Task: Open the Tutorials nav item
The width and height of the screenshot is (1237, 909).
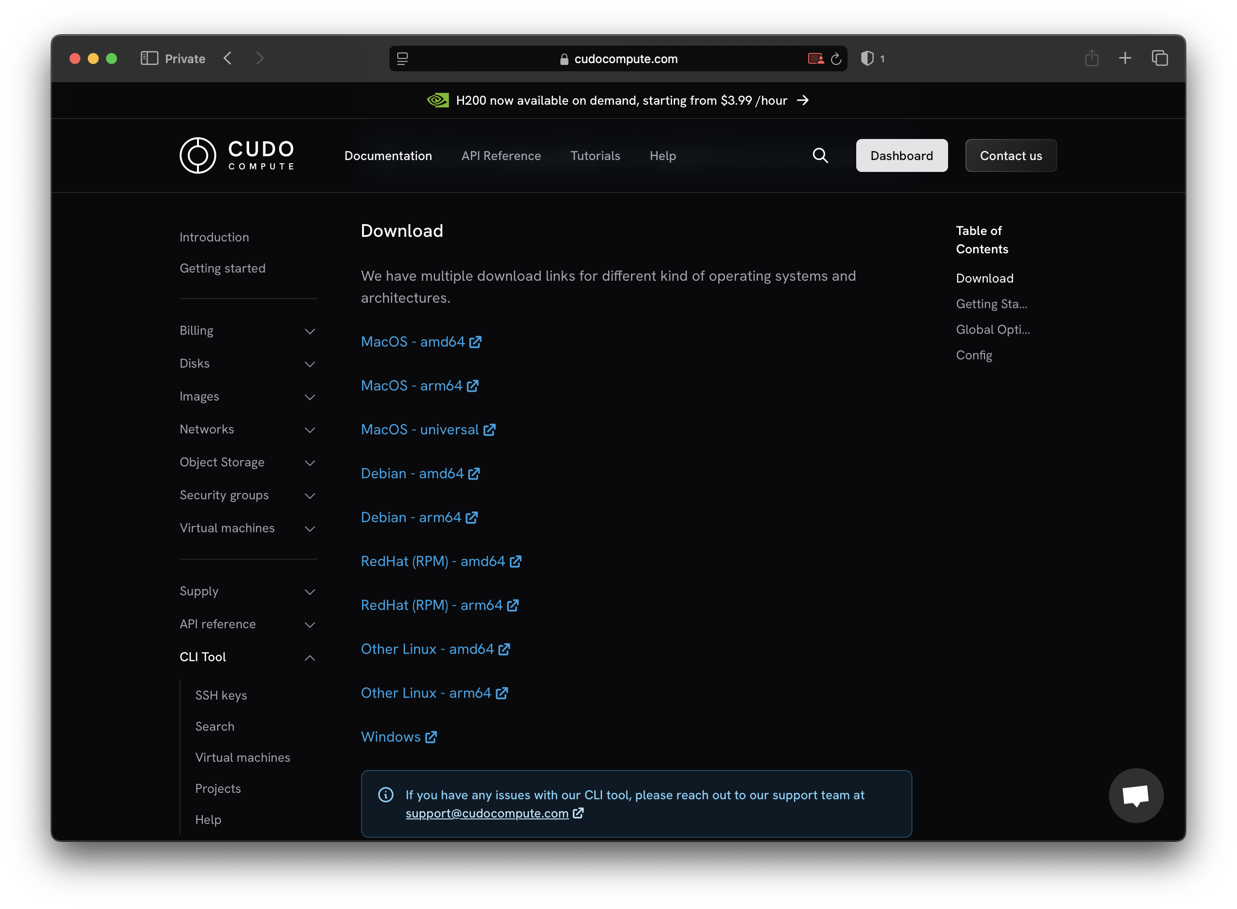Action: click(595, 156)
